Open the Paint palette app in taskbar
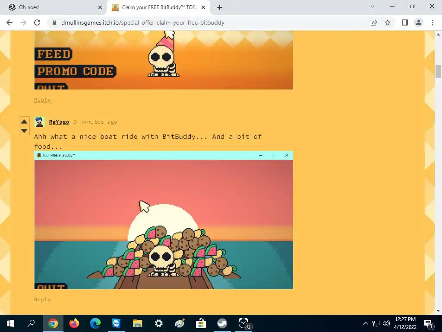 coord(180,323)
